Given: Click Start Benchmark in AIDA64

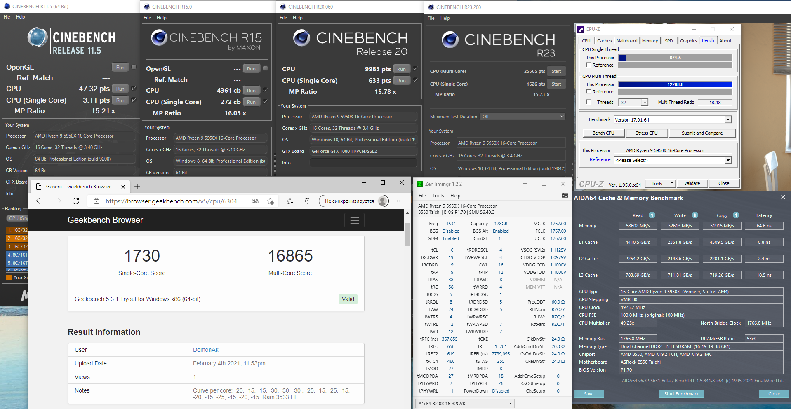Looking at the screenshot, I should [681, 394].
